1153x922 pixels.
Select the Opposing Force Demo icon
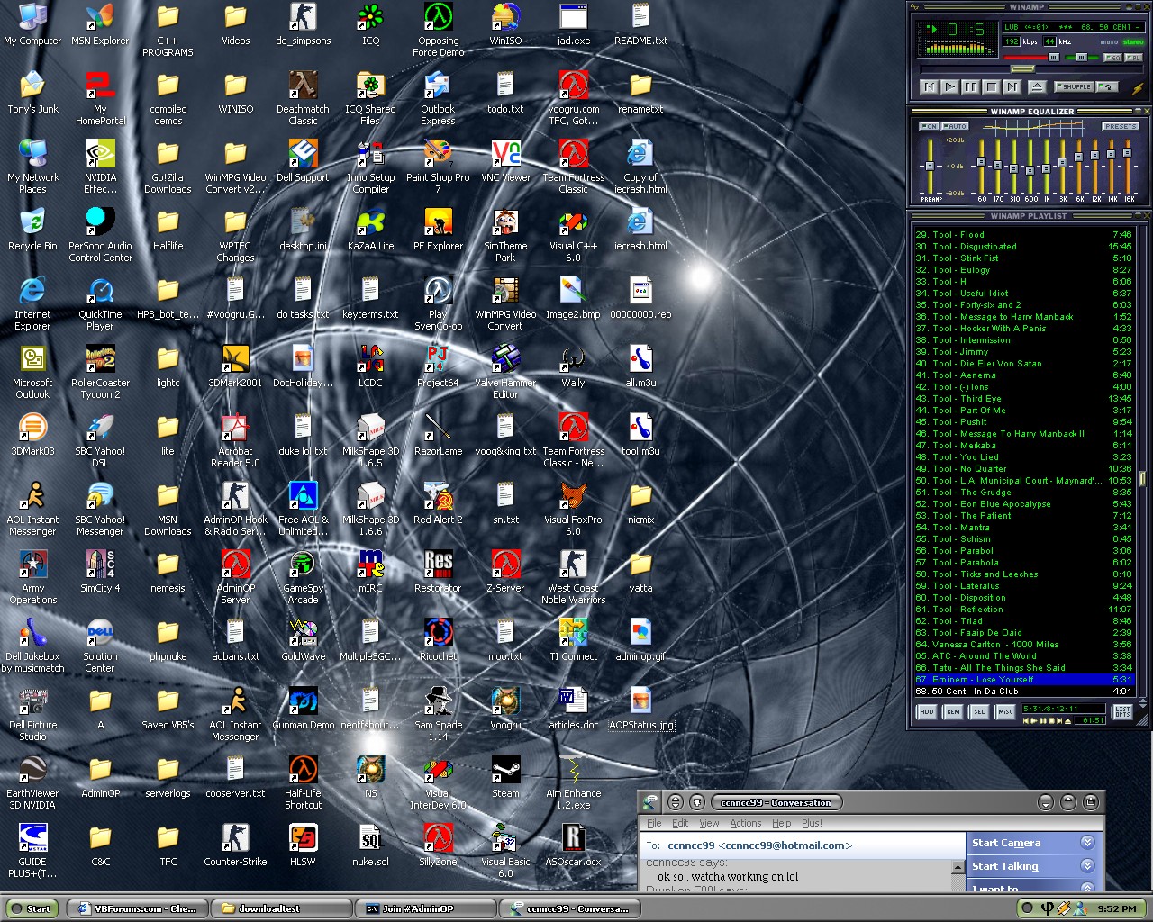point(438,29)
